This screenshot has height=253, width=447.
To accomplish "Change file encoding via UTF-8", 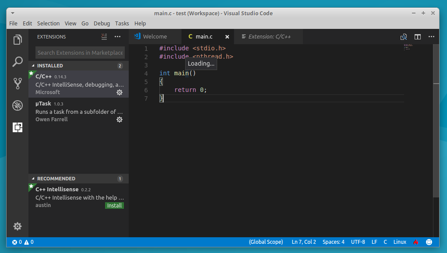I will click(358, 242).
